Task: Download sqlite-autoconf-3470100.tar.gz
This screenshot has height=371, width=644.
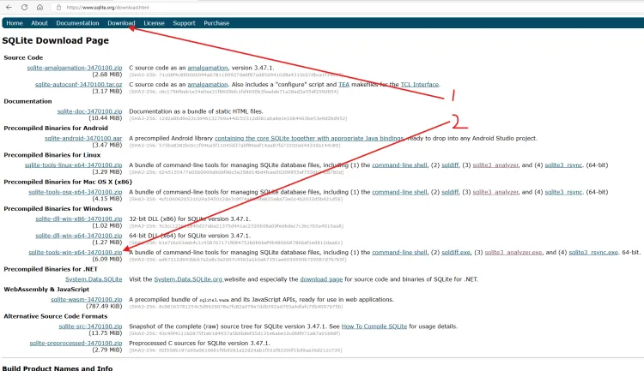Action: point(78,85)
